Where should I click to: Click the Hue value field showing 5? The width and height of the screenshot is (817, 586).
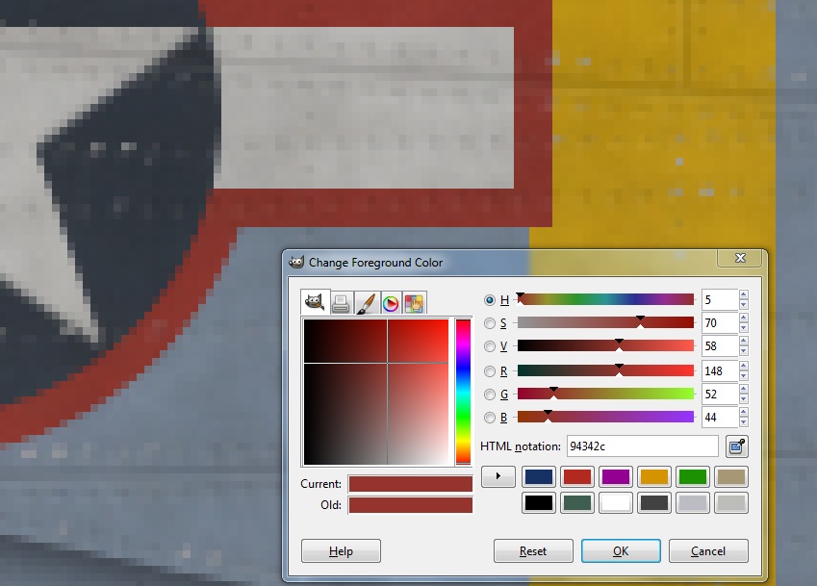[720, 300]
